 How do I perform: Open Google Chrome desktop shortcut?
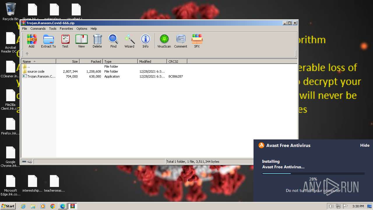(x=10, y=157)
